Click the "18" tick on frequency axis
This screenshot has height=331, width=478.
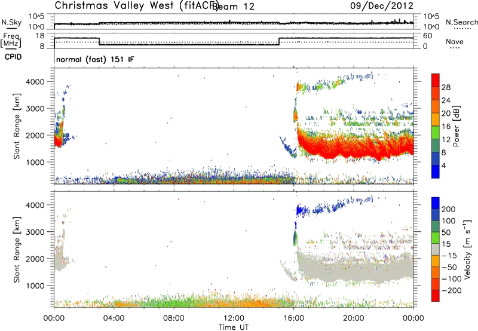click(x=40, y=36)
